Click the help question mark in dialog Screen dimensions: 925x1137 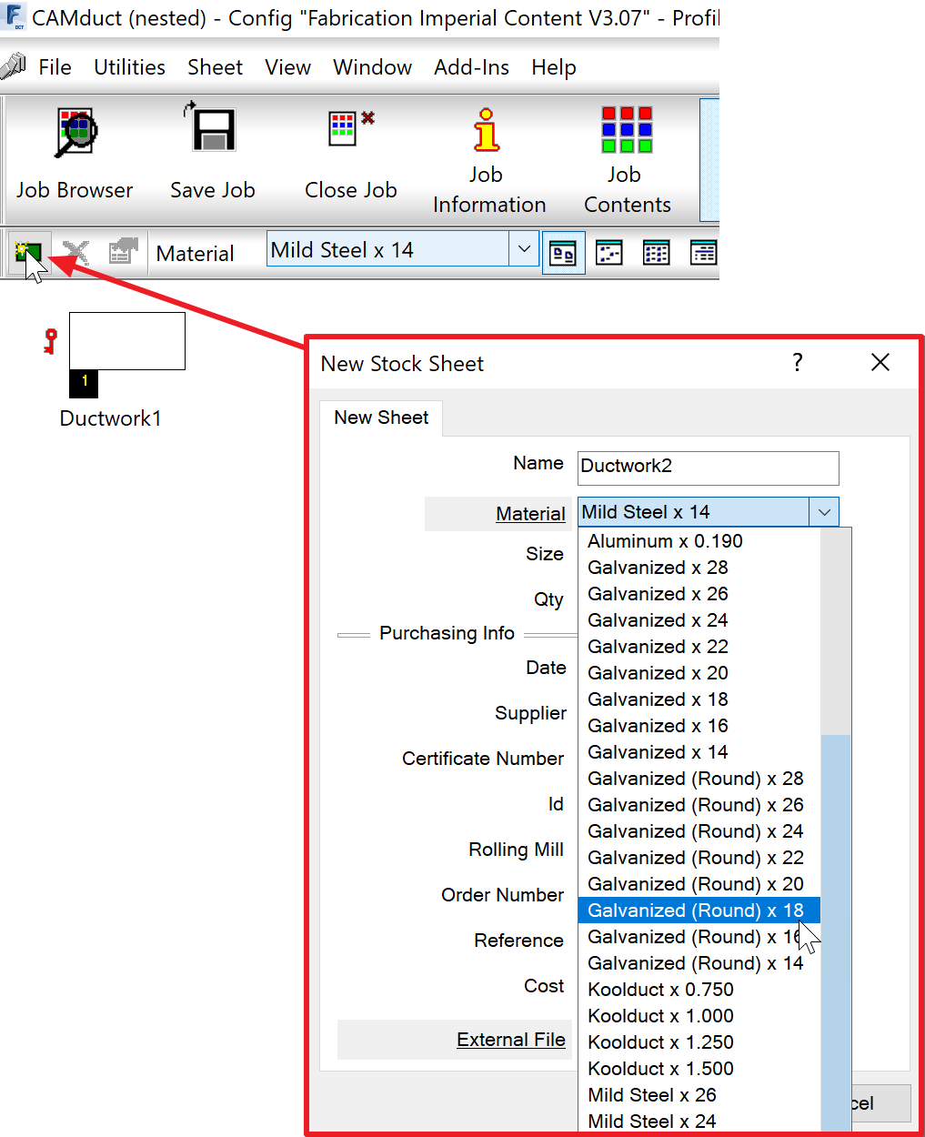[x=798, y=362]
